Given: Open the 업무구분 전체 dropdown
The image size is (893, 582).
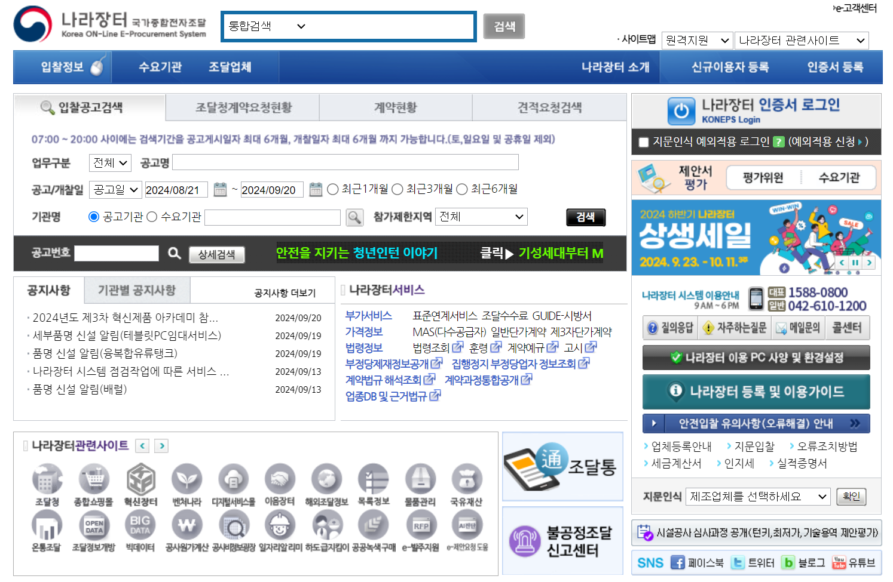Looking at the screenshot, I should click(110, 162).
